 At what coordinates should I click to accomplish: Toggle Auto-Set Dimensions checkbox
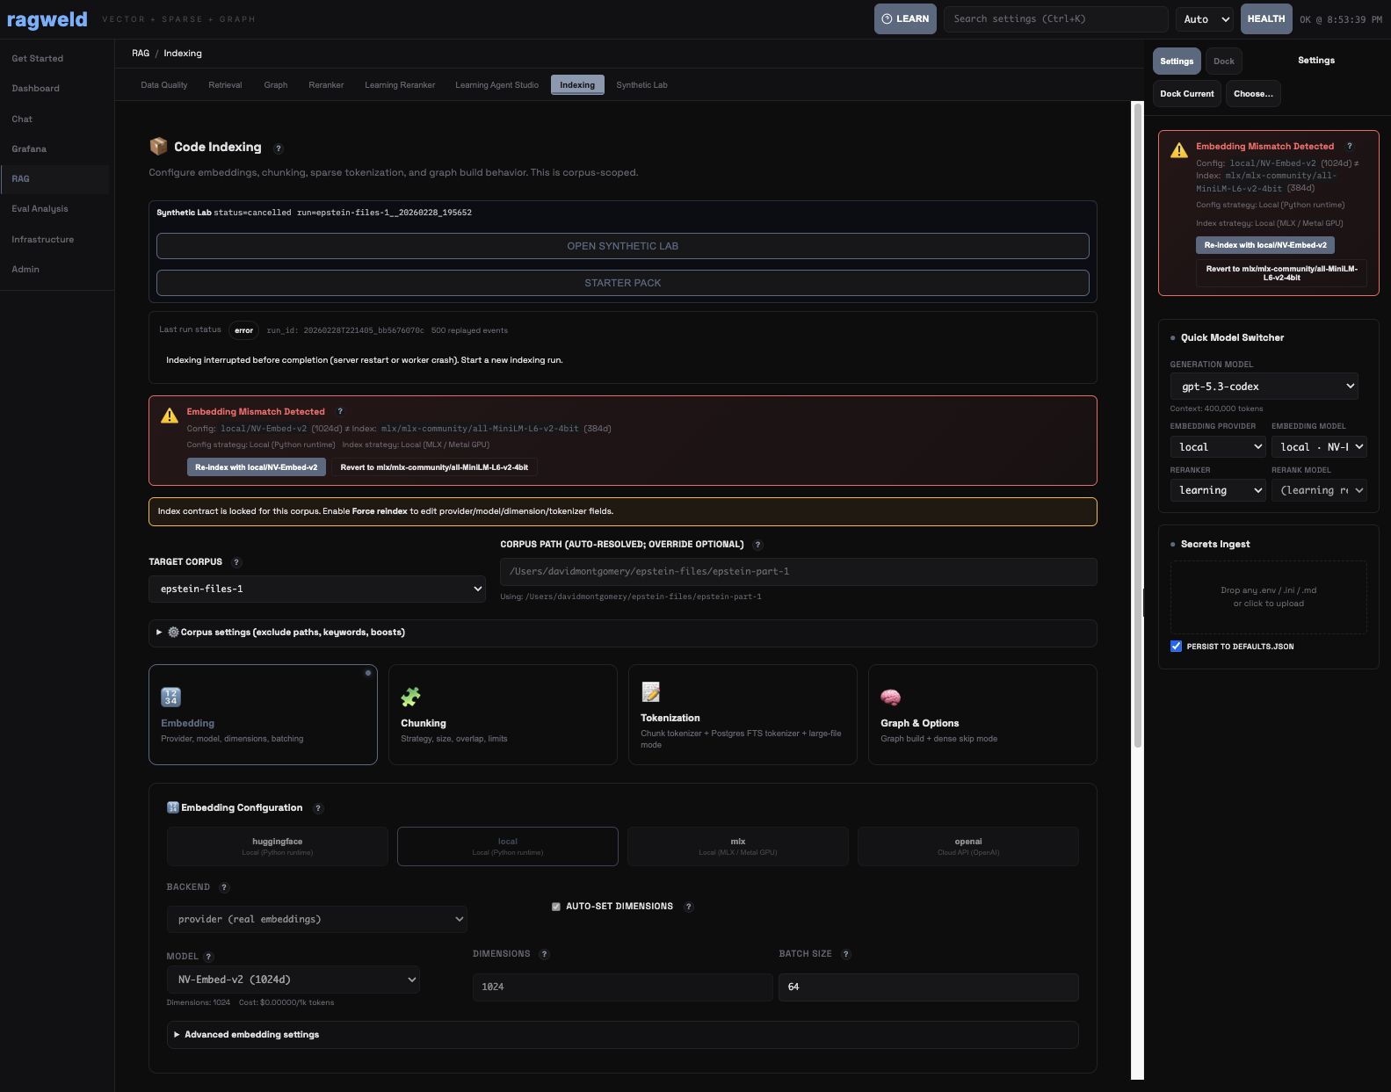555,907
